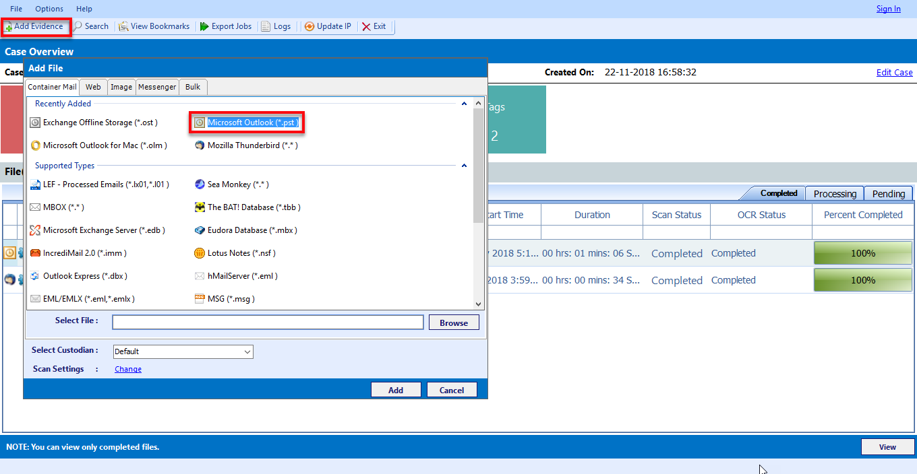This screenshot has height=474, width=917.
Task: Switch to the Container Mail tab
Action: click(x=52, y=87)
